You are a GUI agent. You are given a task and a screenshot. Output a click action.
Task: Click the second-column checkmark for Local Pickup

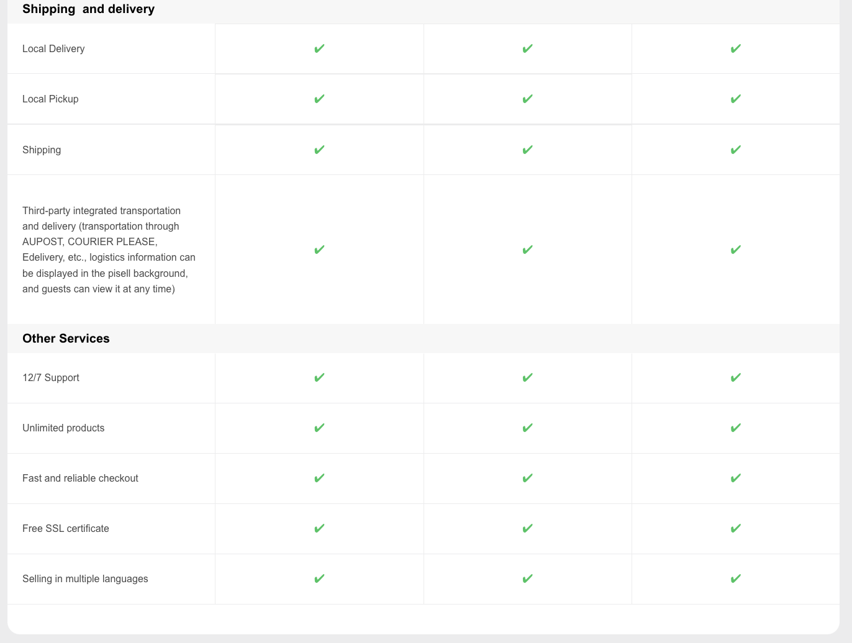(527, 99)
